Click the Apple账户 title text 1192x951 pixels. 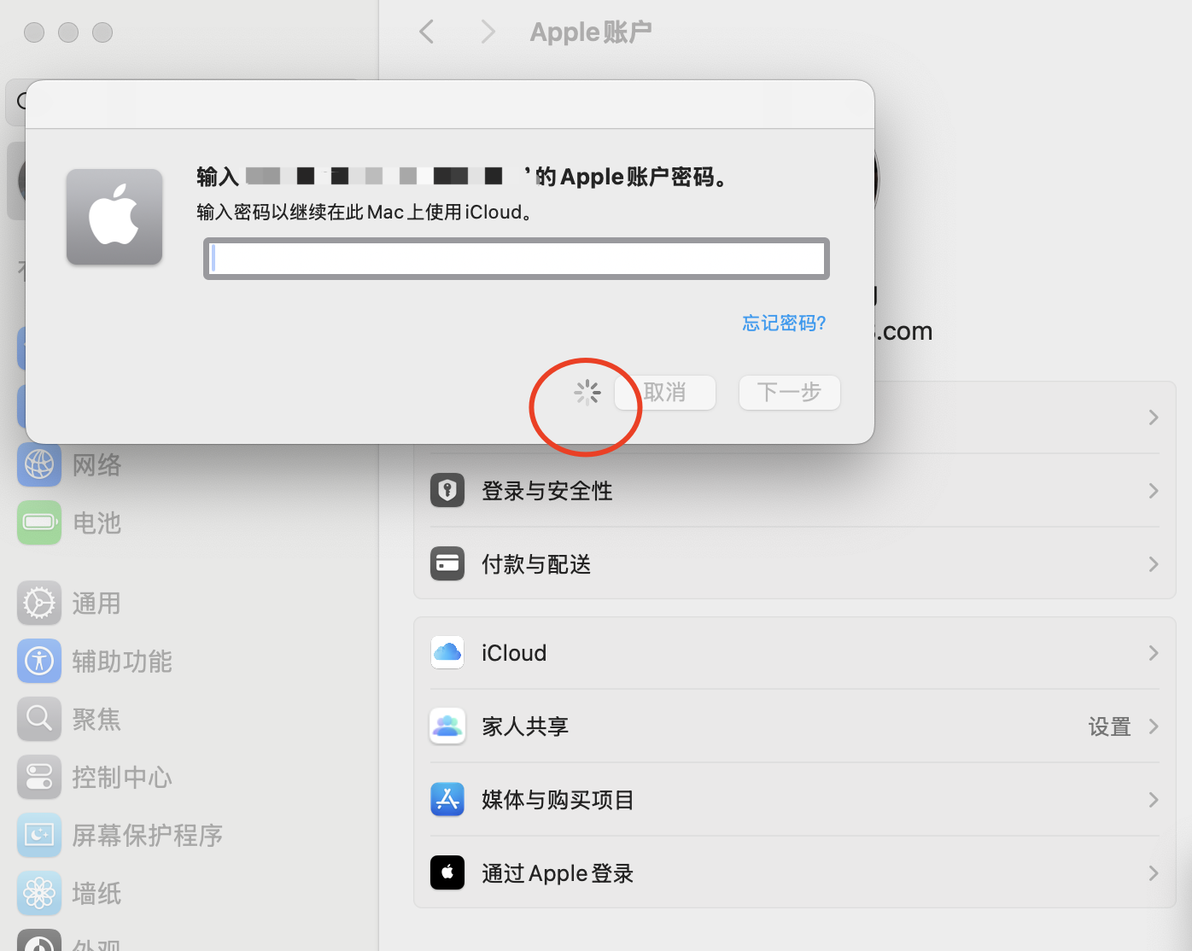point(591,32)
